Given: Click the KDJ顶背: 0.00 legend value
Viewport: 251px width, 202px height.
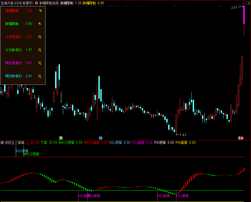Looking at the screenshot, I should (120, 143).
